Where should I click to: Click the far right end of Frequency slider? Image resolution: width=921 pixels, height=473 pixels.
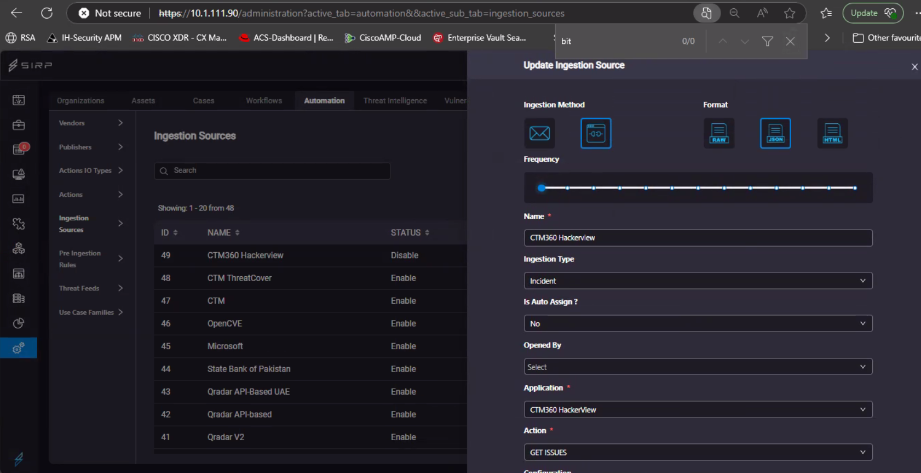pyautogui.click(x=855, y=188)
